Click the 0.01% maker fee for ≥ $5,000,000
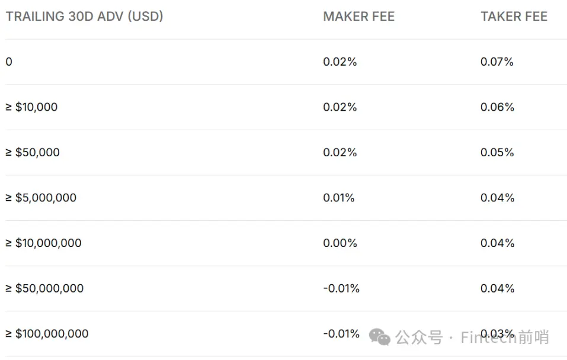This screenshot has width=567, height=360. [x=339, y=198]
